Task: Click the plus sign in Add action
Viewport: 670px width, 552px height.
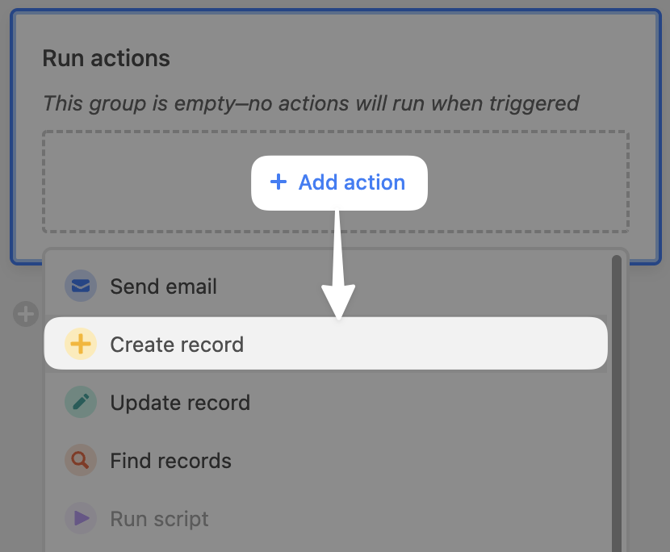Action: (278, 182)
